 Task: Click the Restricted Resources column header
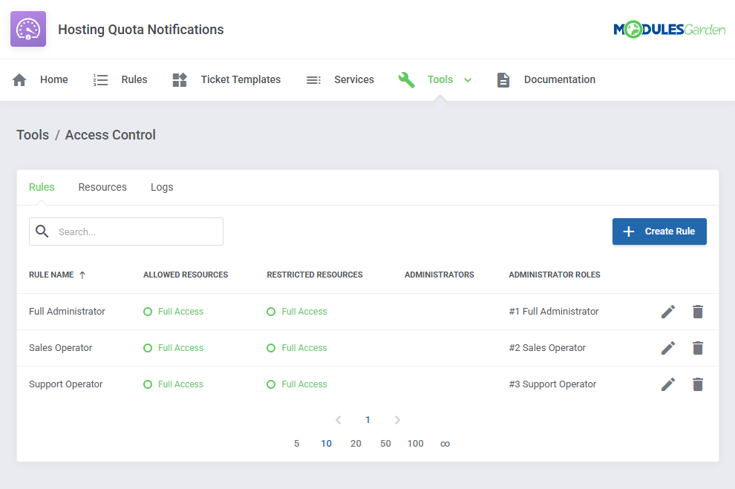[315, 275]
